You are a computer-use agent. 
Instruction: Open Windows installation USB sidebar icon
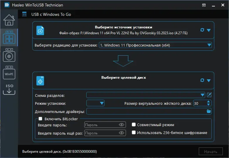[x=9, y=55]
